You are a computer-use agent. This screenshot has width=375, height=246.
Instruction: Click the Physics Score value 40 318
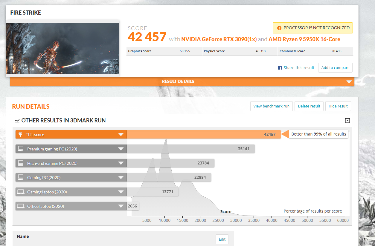(x=260, y=51)
